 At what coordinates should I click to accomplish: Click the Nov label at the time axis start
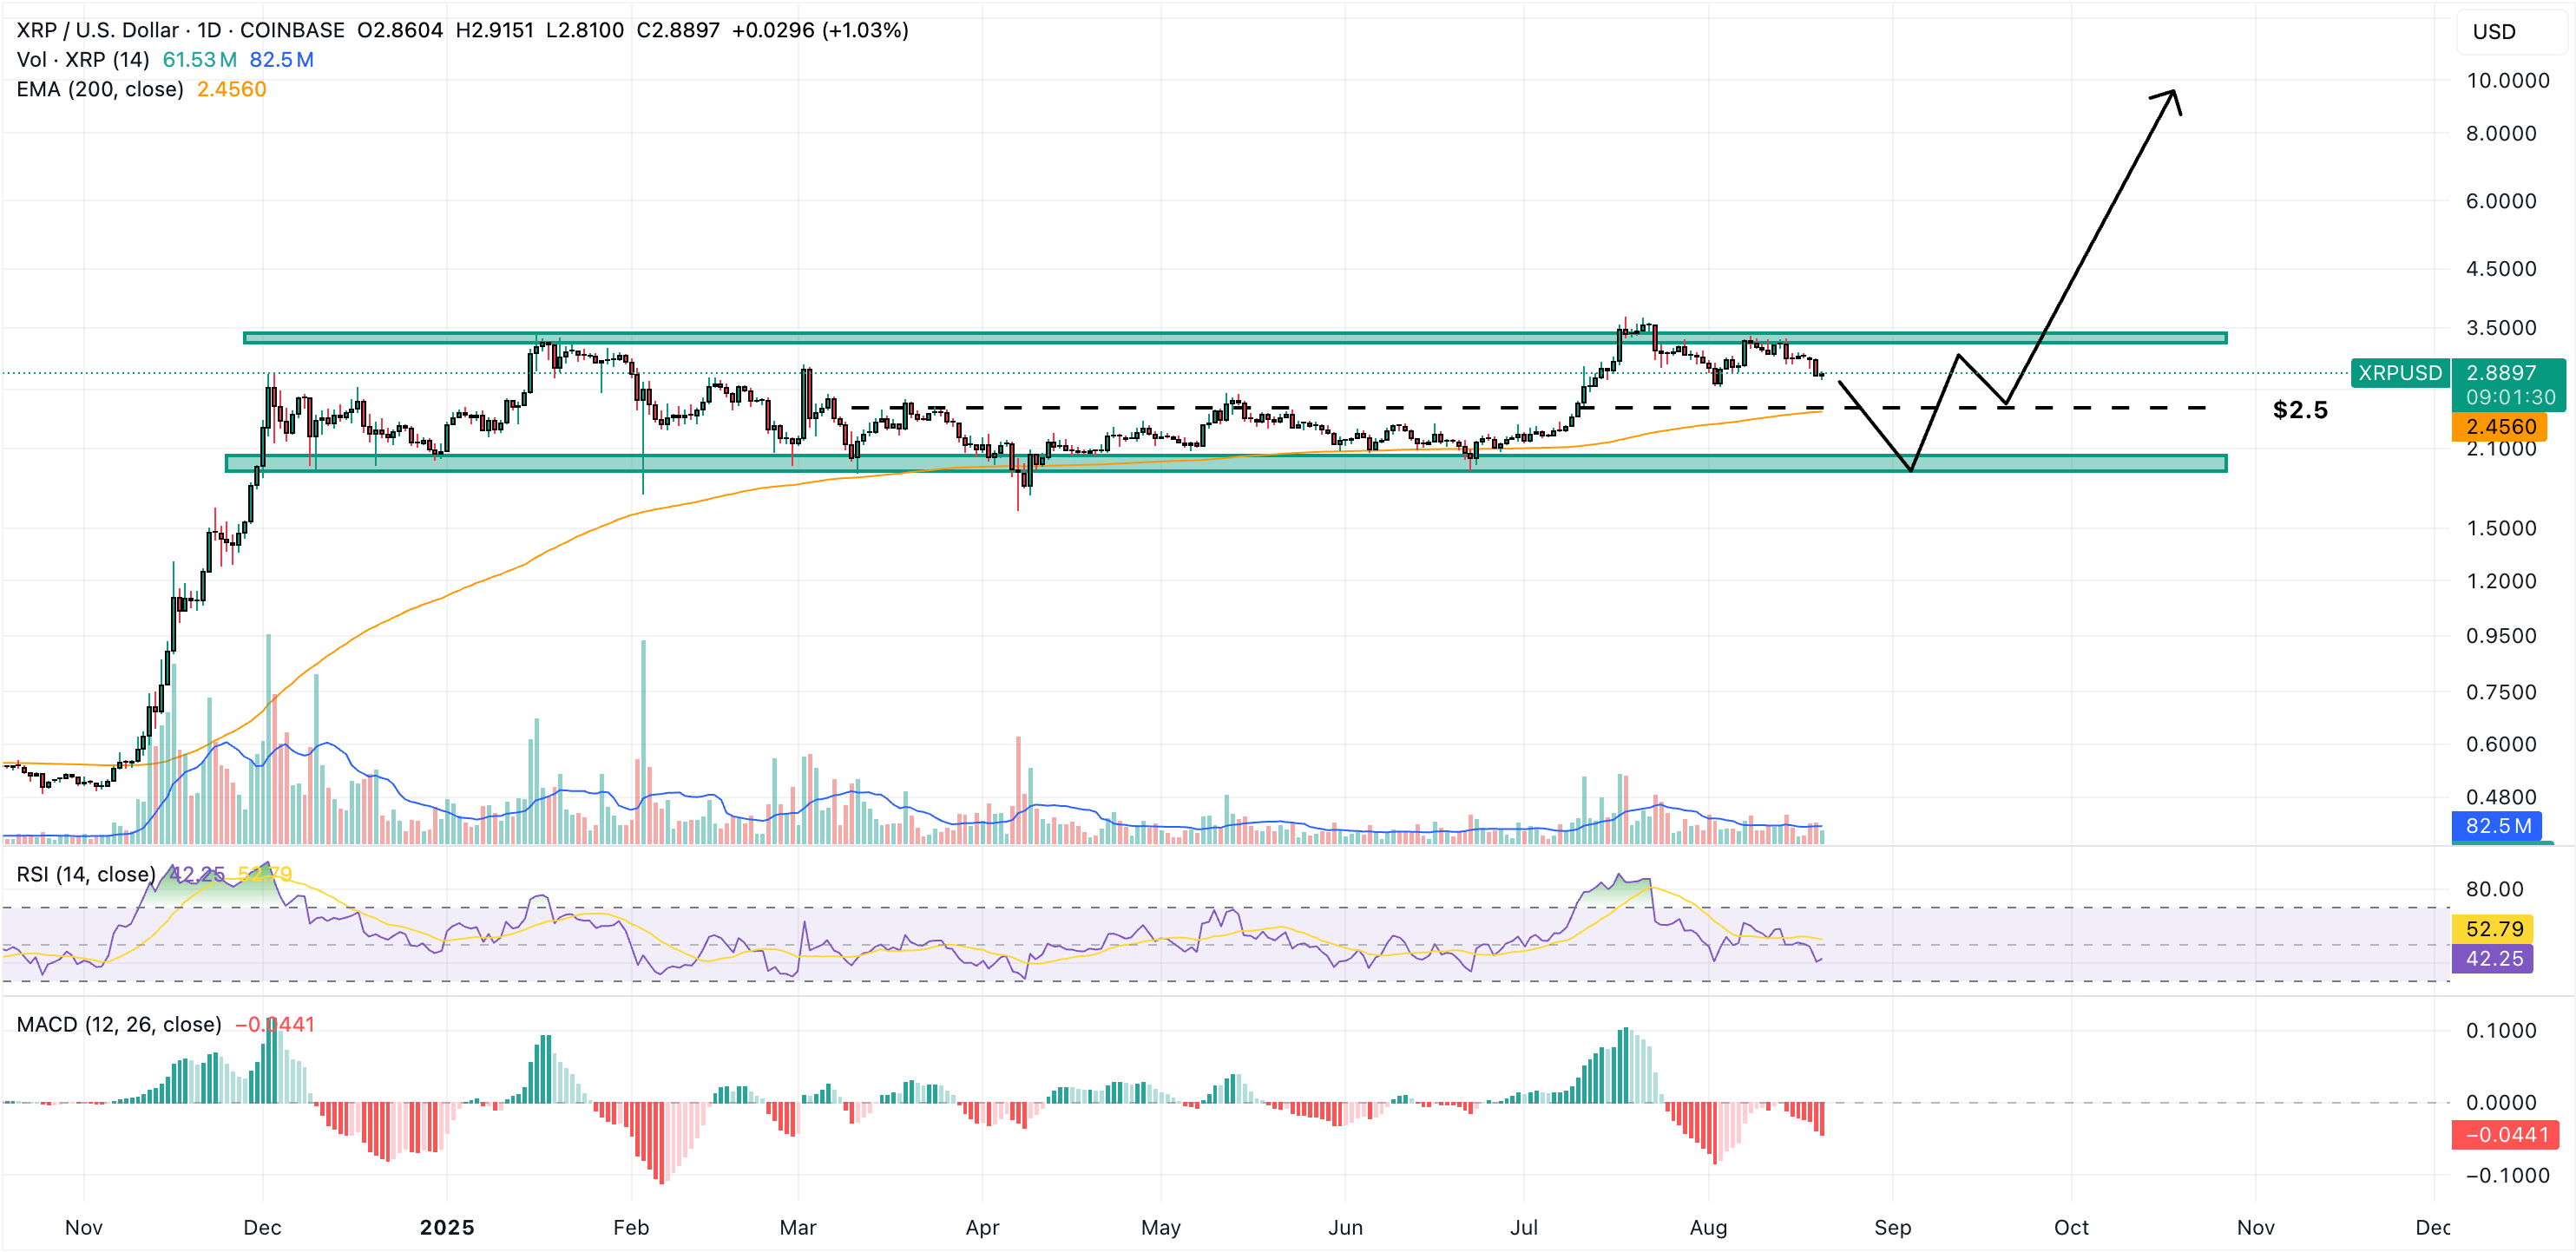pos(84,1227)
